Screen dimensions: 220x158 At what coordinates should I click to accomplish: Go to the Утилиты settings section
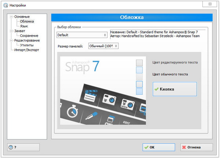27,45
